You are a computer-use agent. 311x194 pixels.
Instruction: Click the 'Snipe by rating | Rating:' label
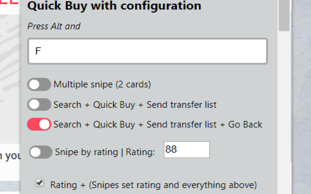105,152
